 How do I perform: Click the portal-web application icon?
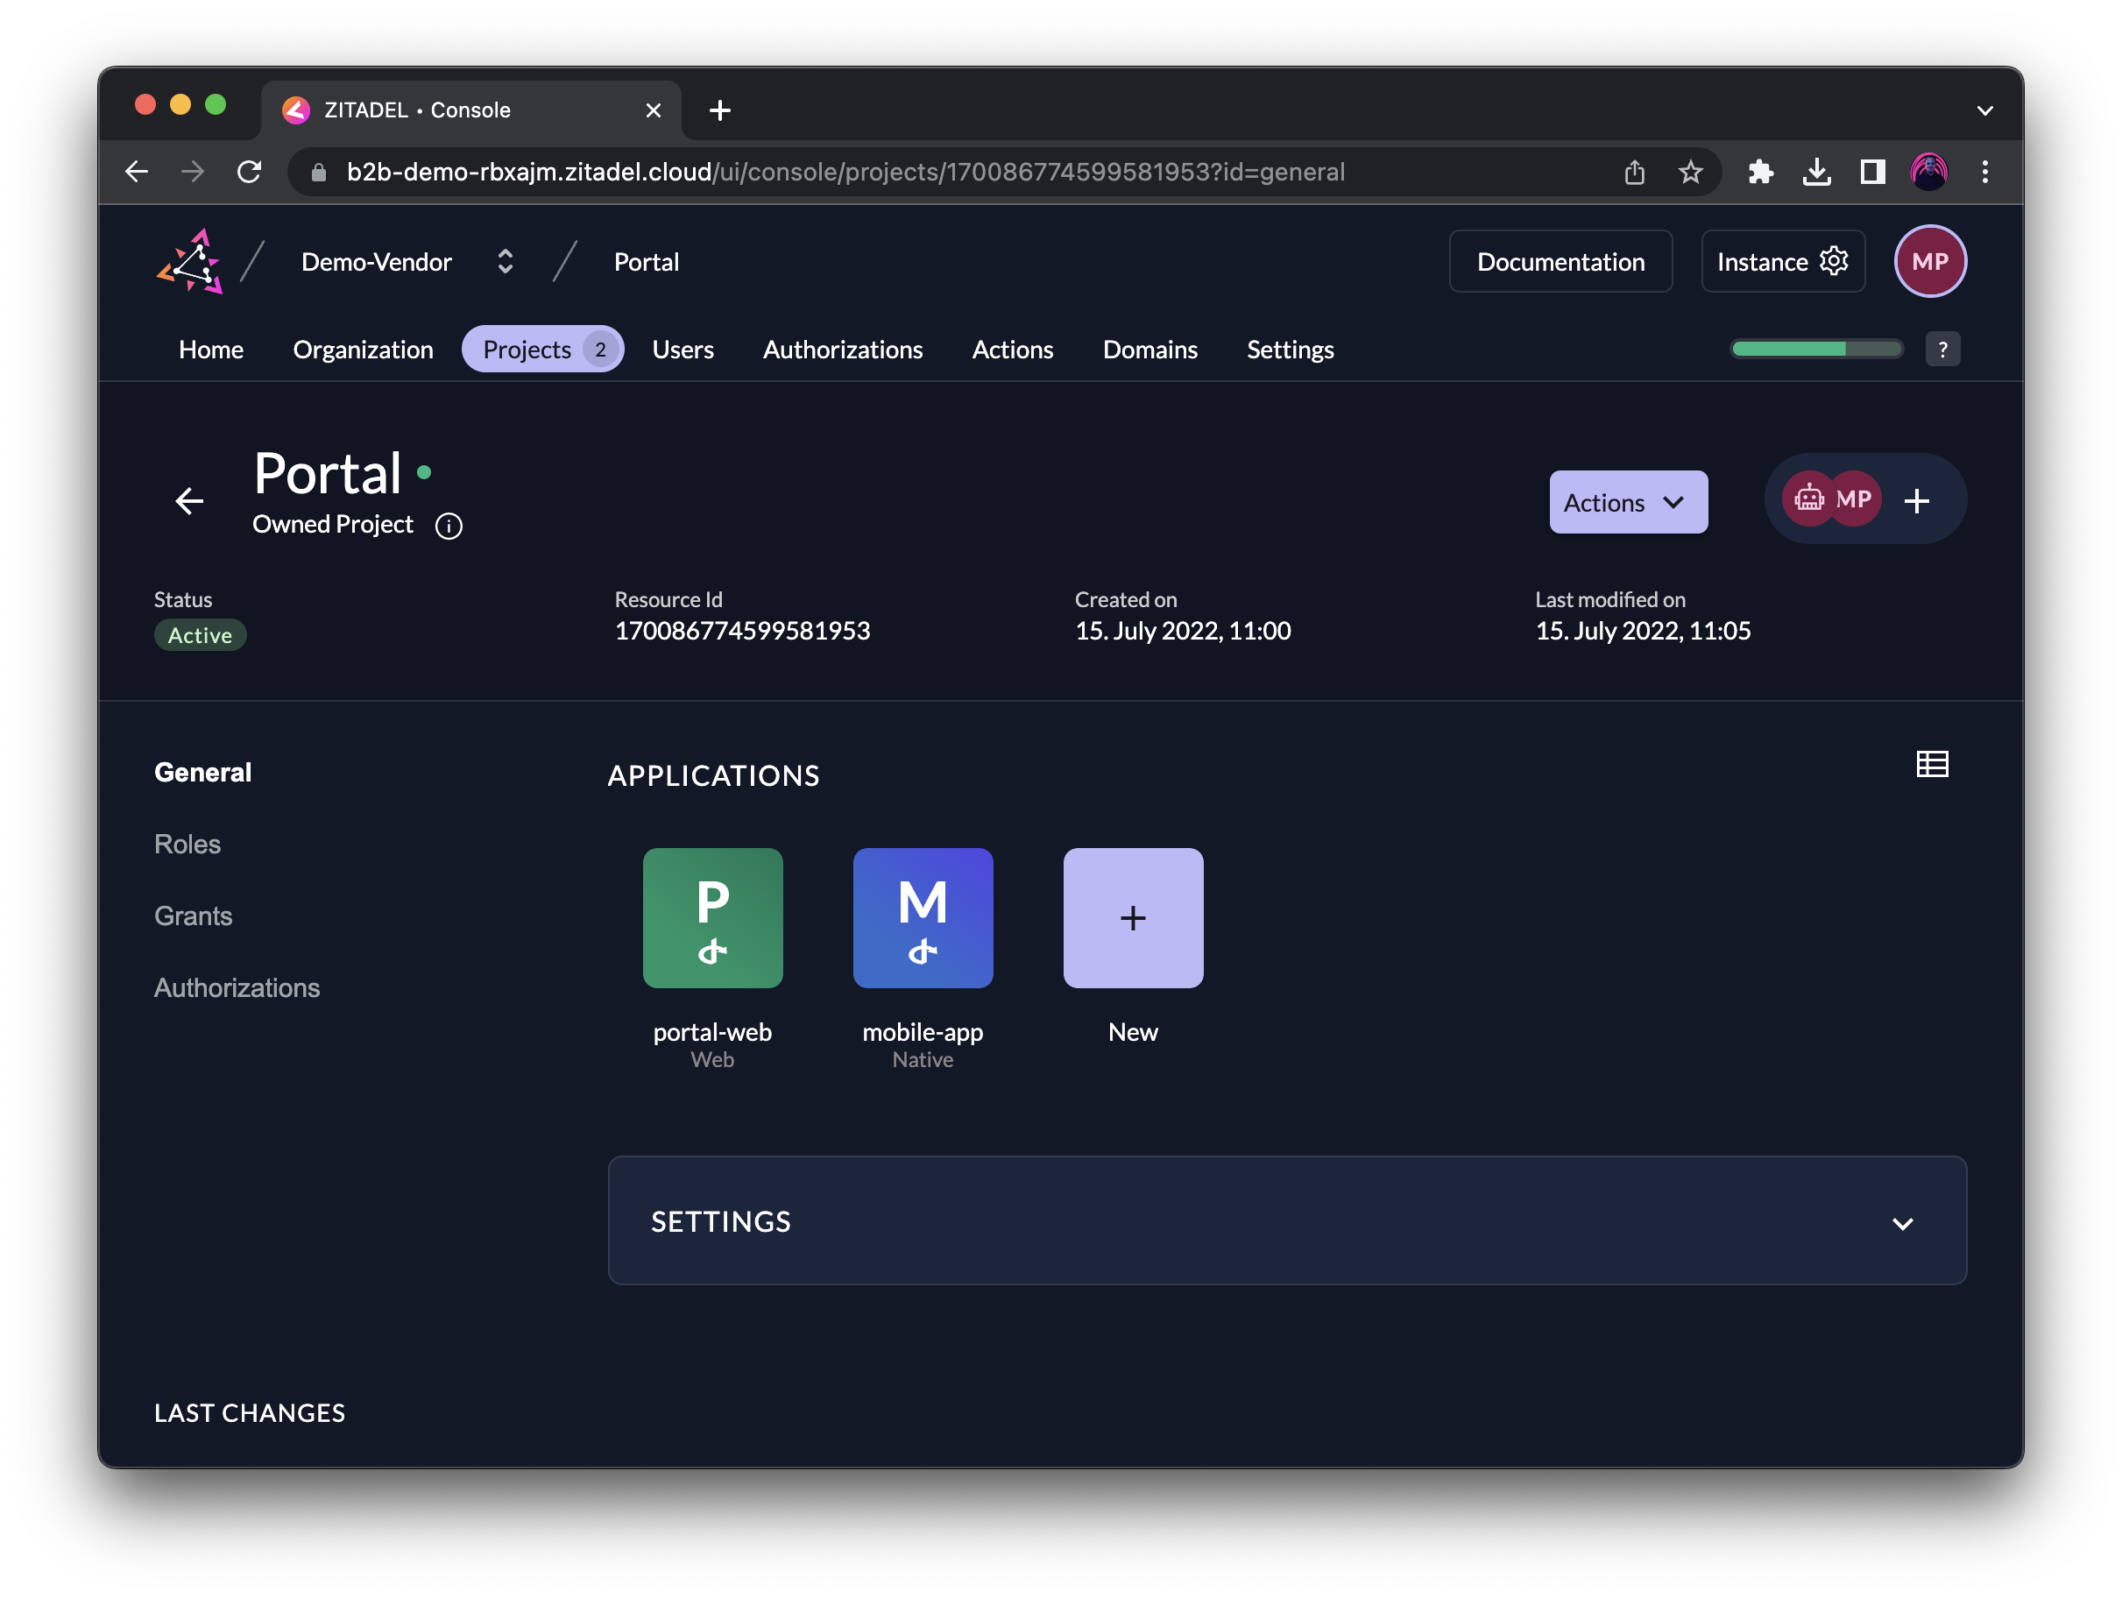click(711, 916)
